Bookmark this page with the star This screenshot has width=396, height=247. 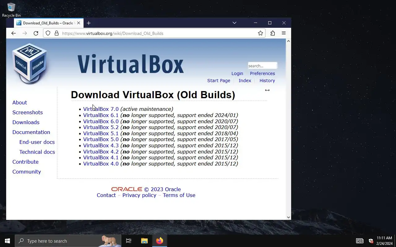point(260,33)
